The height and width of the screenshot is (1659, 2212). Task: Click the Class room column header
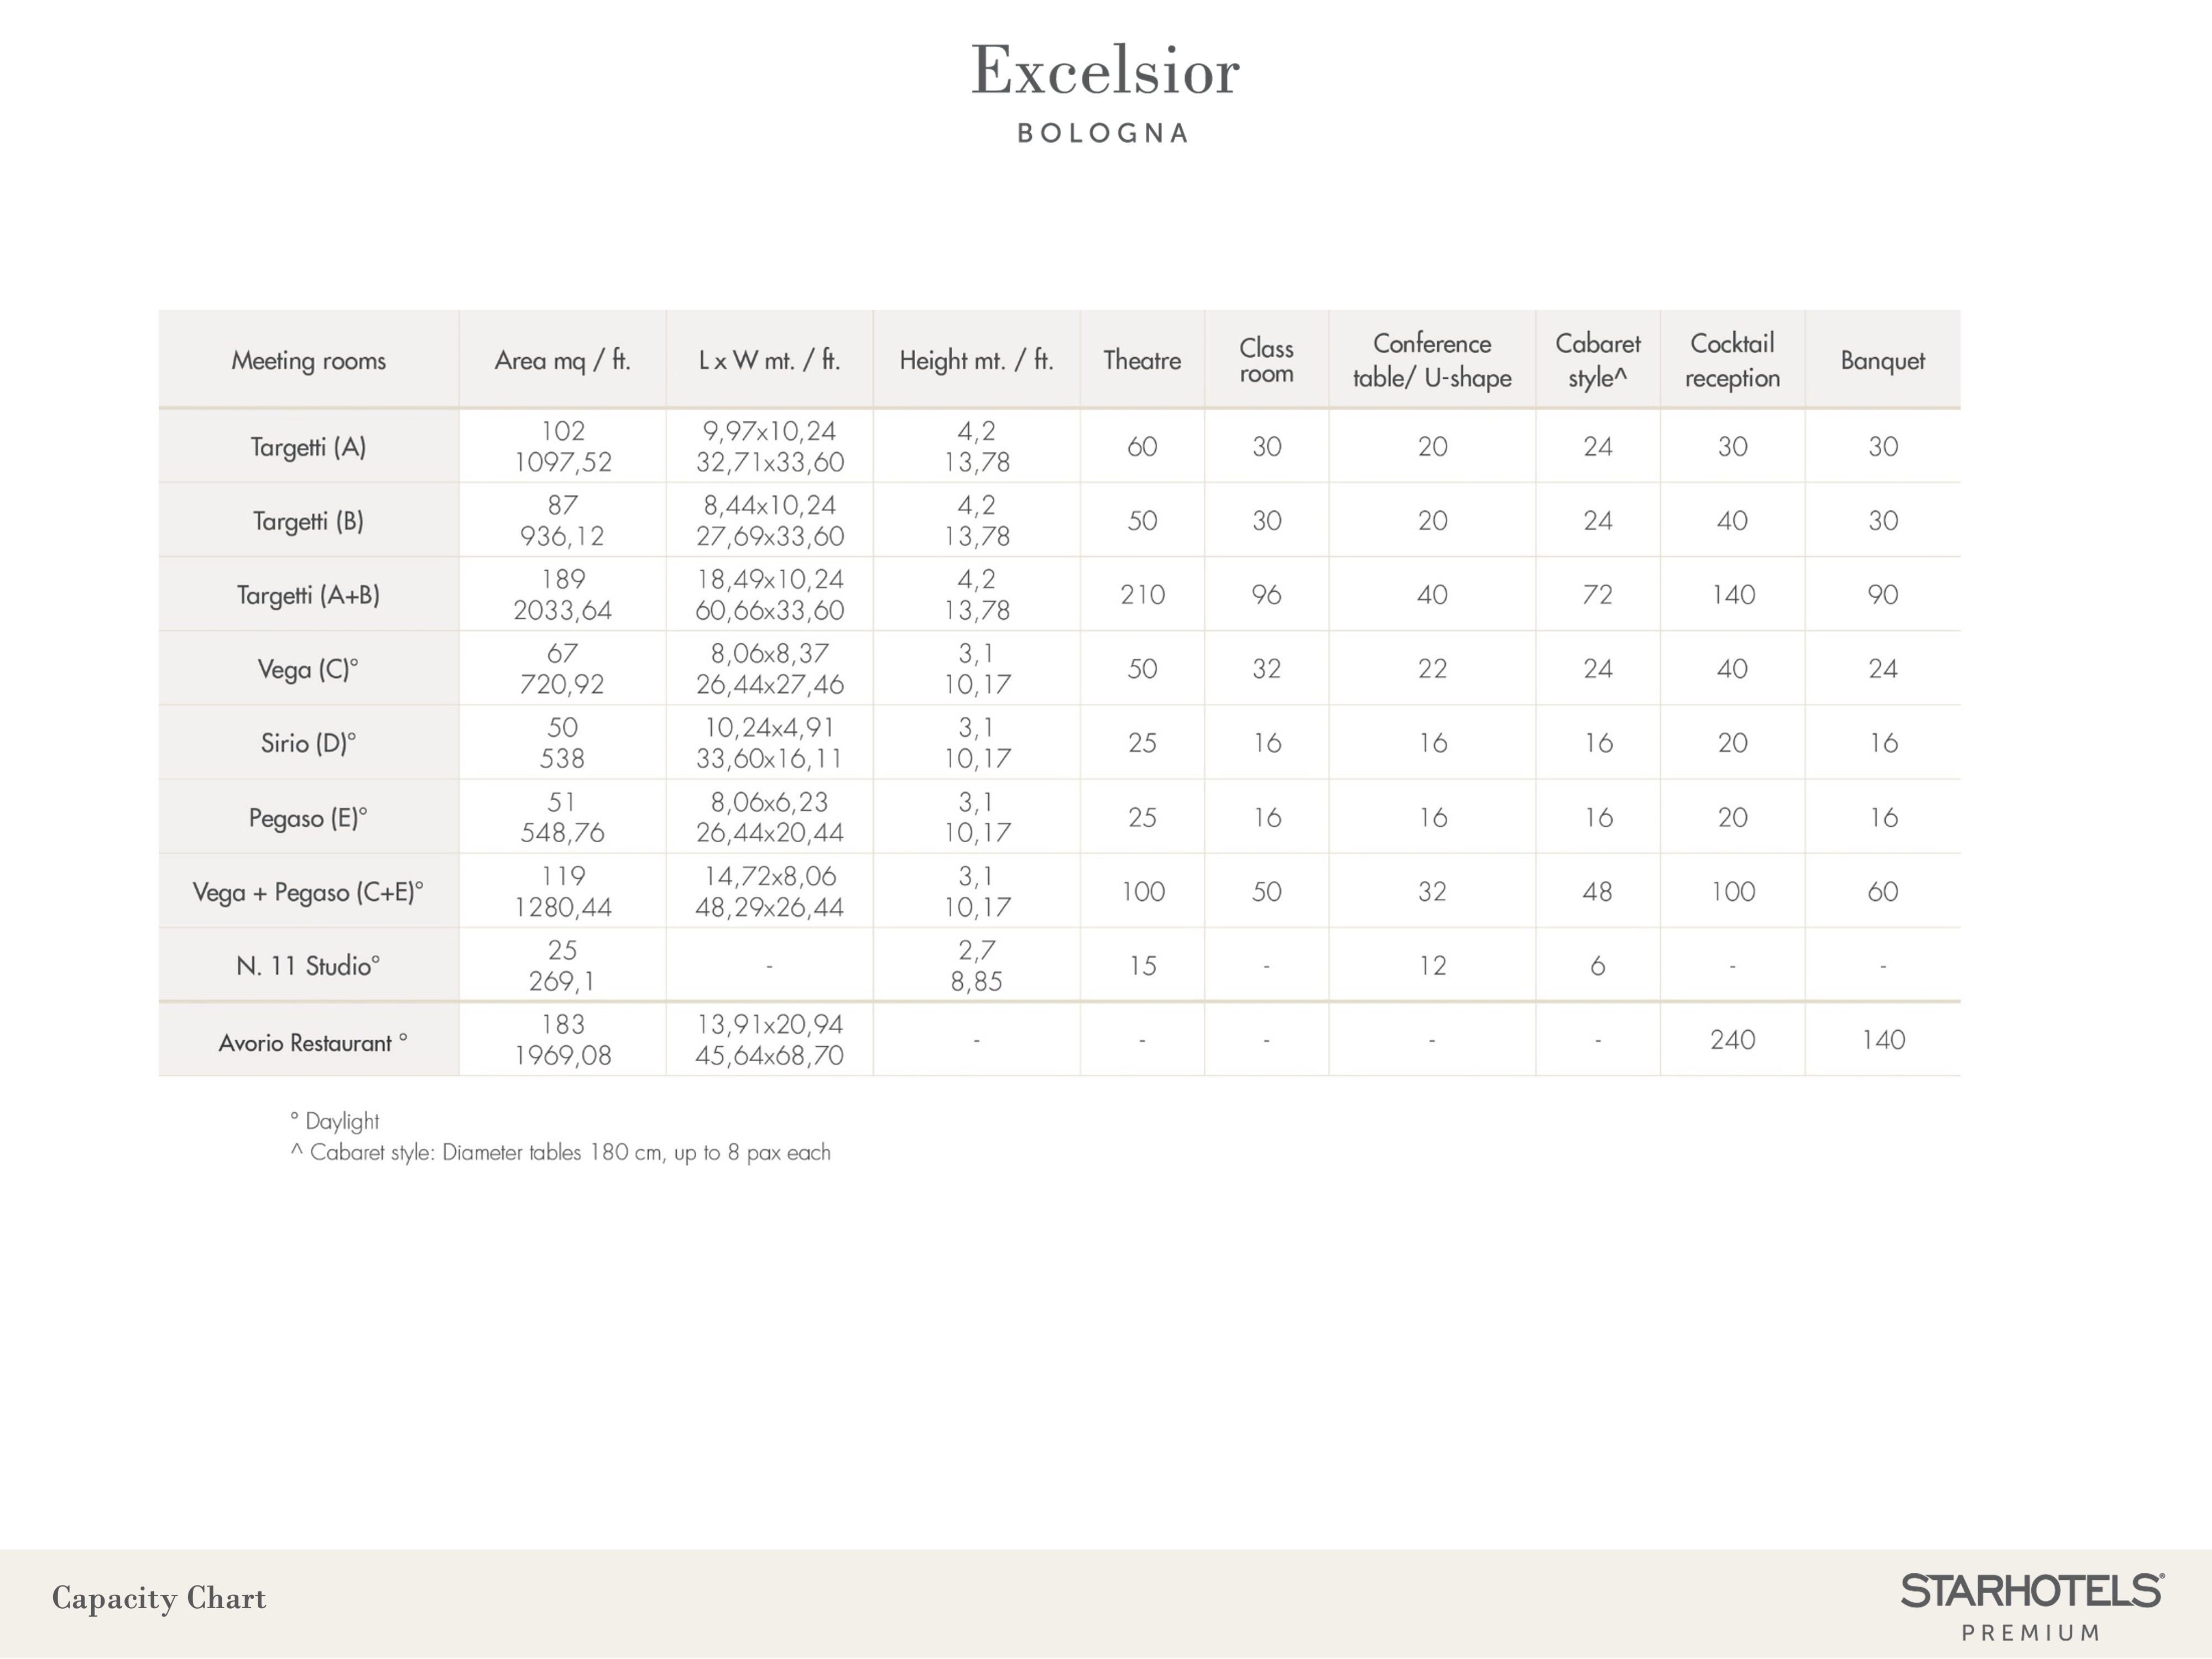[1266, 360]
